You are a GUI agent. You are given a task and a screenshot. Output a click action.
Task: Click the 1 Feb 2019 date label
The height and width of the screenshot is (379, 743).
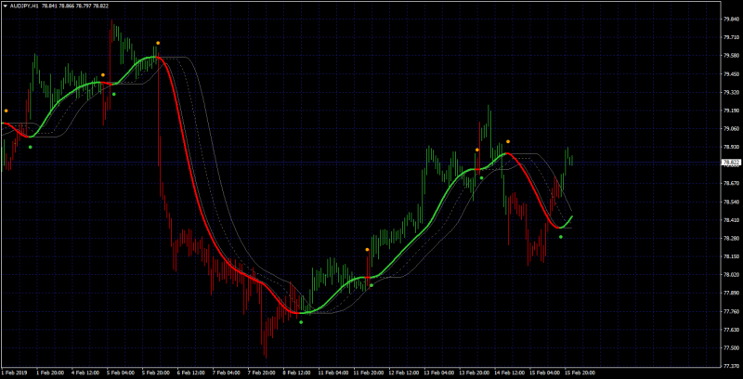[15, 372]
